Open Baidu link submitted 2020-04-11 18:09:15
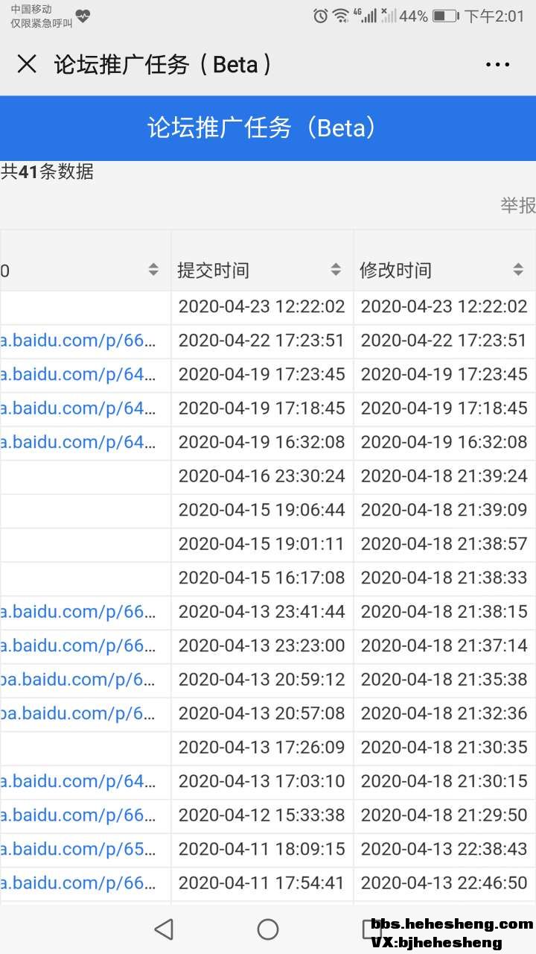The image size is (536, 954). pyautogui.click(x=78, y=849)
